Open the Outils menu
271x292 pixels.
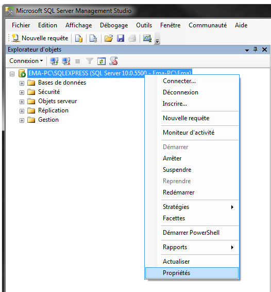pyautogui.click(x=144, y=25)
